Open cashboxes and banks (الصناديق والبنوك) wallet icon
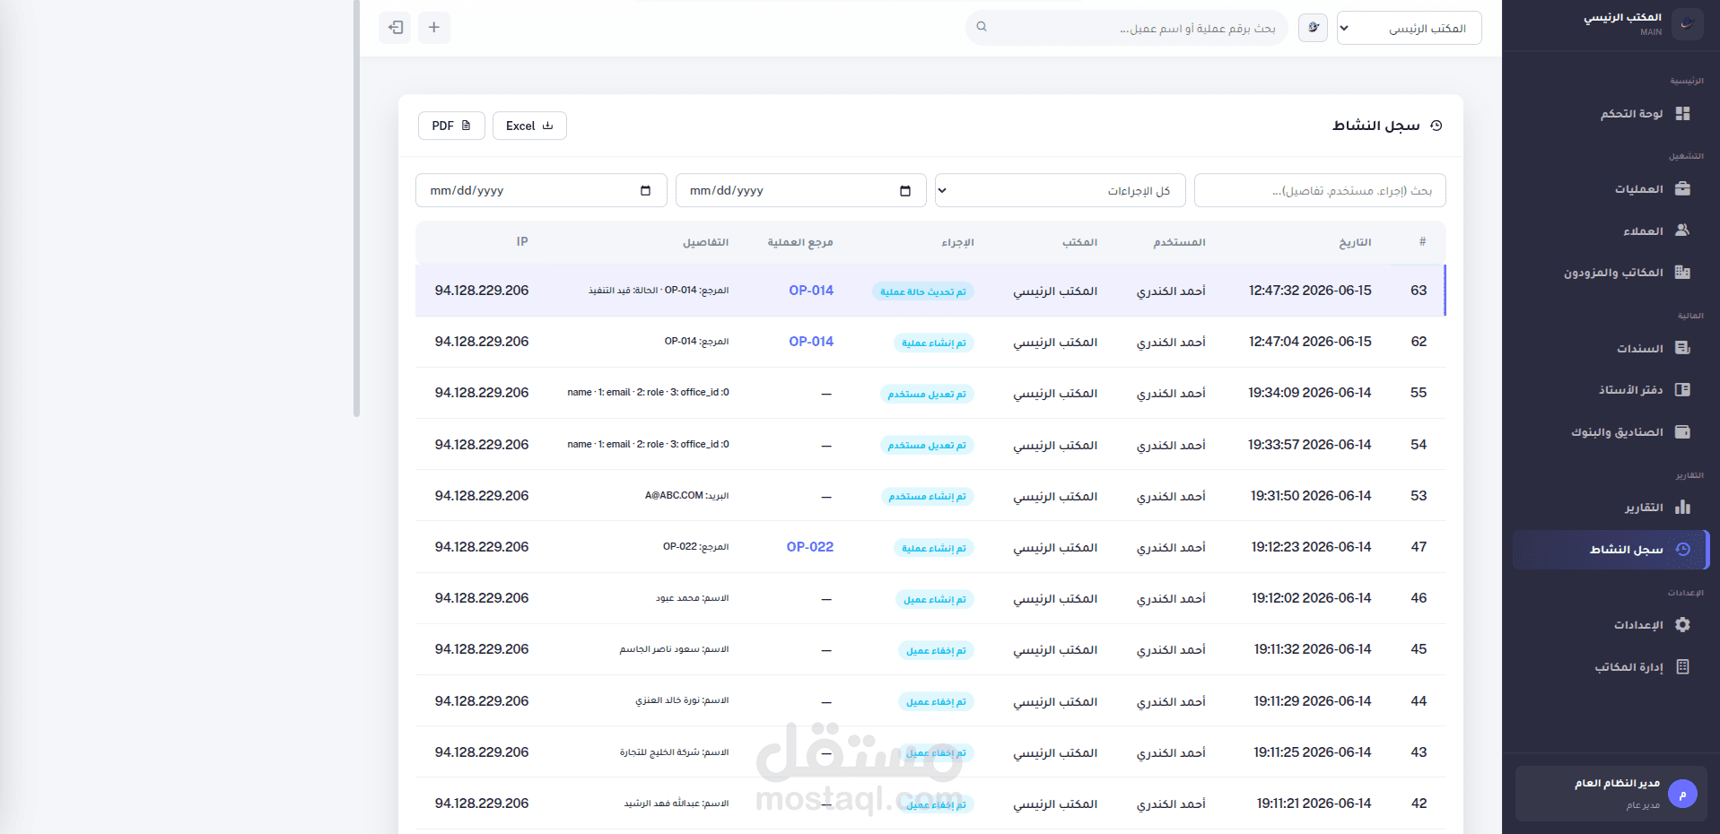 tap(1682, 432)
